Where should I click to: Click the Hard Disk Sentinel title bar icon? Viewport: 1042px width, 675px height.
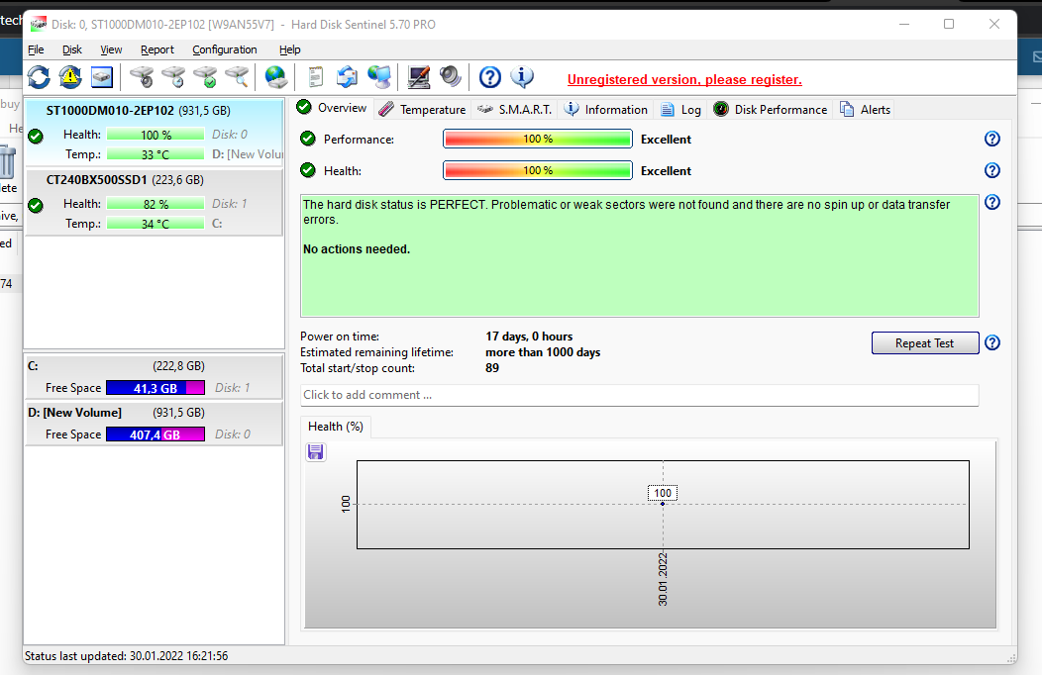(39, 24)
